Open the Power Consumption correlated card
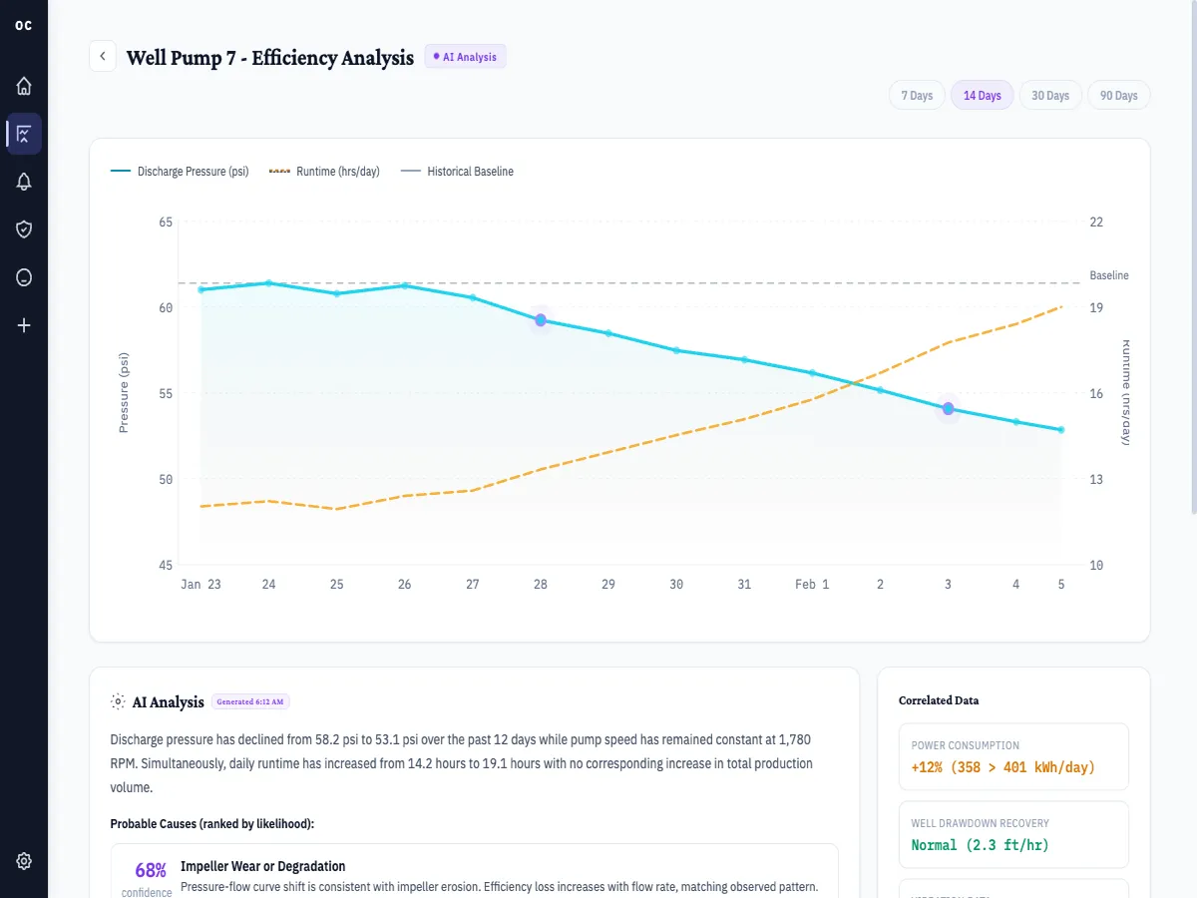This screenshot has width=1197, height=898. 1013,757
